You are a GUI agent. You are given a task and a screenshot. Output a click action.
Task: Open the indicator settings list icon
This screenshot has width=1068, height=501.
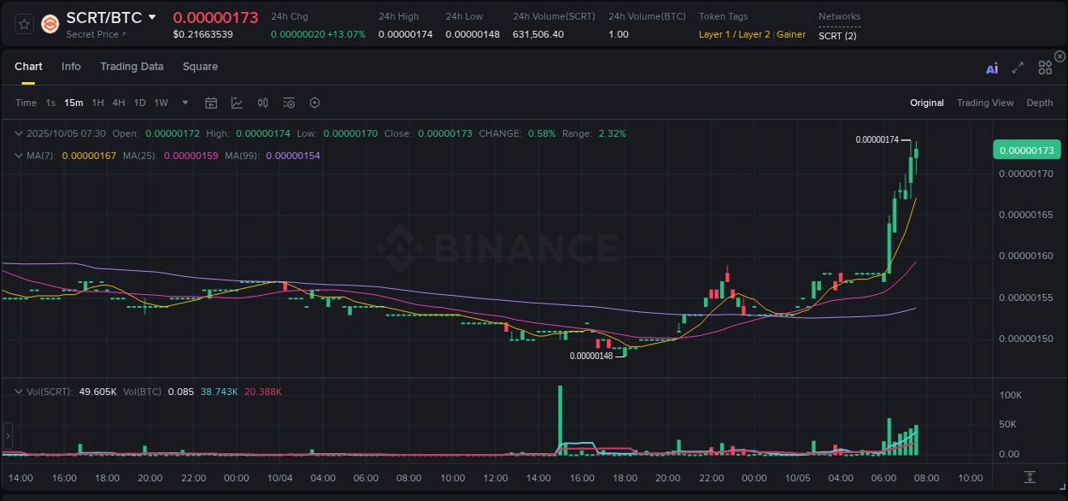pos(288,103)
